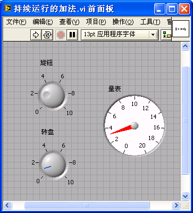
Task: Open the 编辑(E) menu
Action: click(43, 22)
